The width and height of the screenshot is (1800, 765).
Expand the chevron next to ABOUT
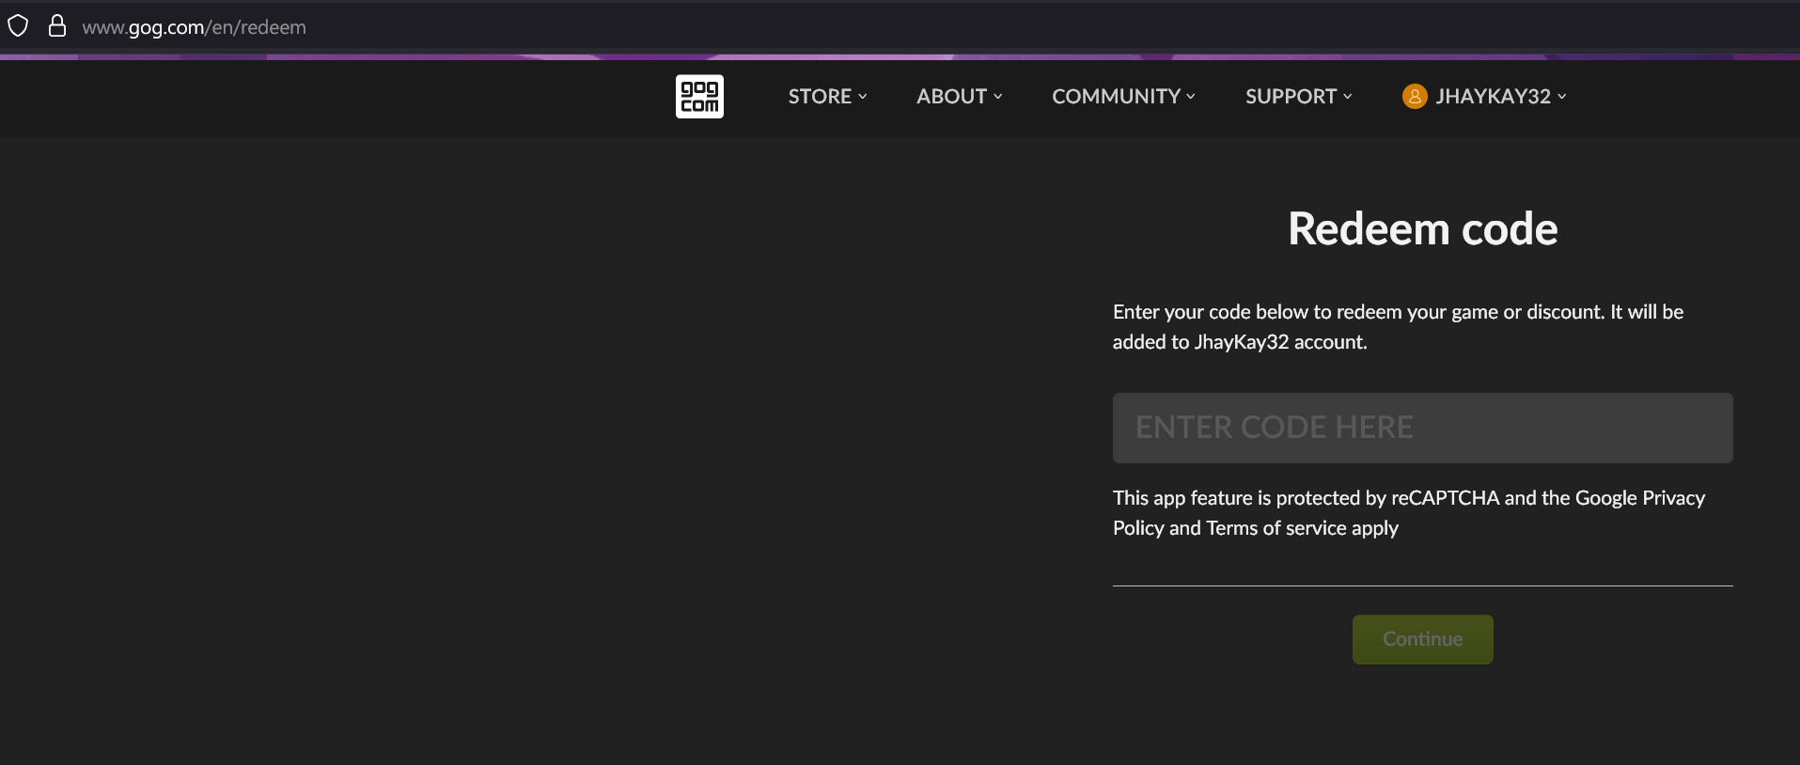tap(998, 97)
